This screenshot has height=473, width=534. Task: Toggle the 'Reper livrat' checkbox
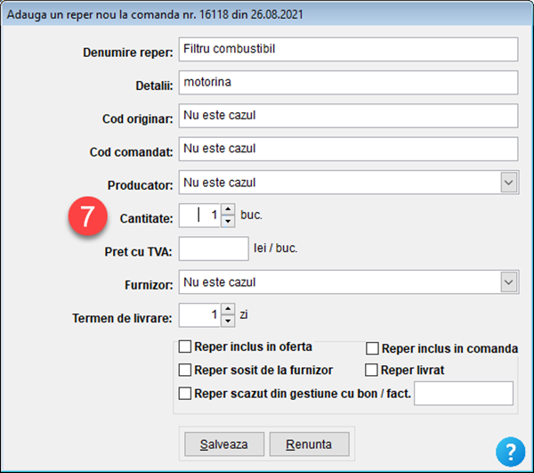pos(371,370)
